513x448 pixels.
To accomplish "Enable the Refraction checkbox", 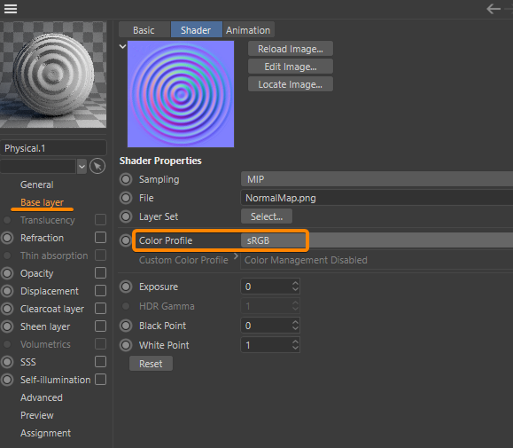I will pos(100,238).
